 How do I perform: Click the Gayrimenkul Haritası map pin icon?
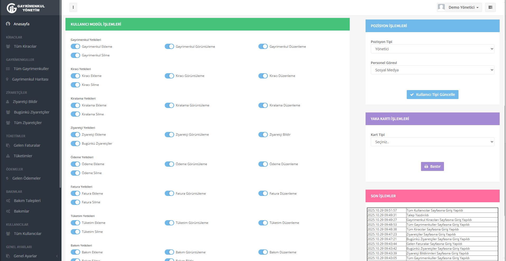(7, 79)
